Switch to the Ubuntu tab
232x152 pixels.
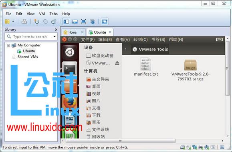point(100,32)
